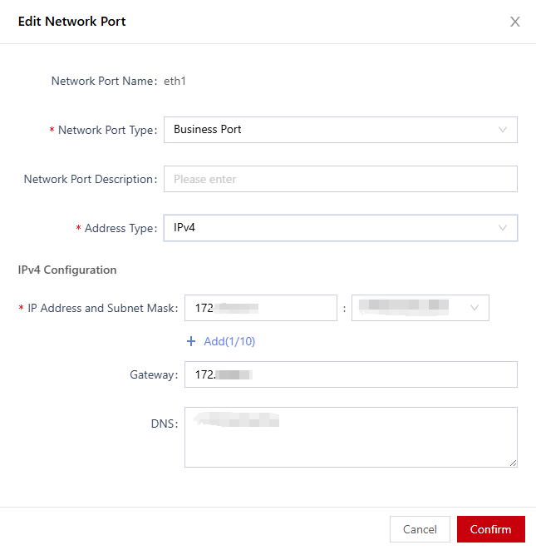Click the Address Type chevron arrow
Screen dimensions: 536x550
click(503, 228)
